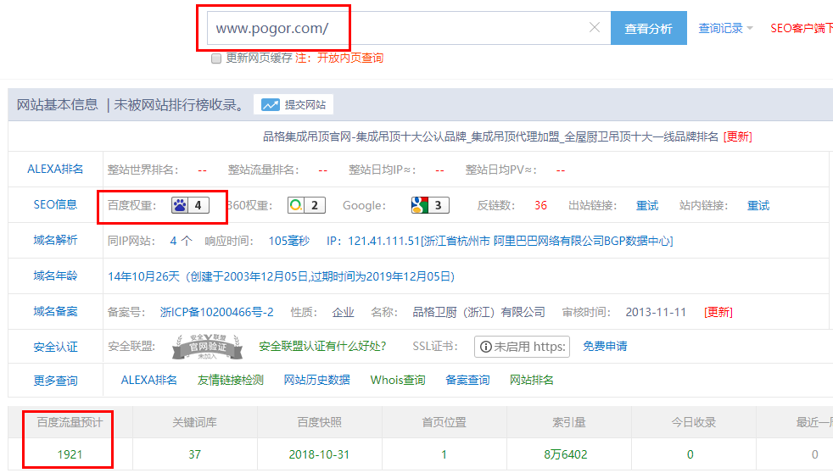Open the 友情链接检测 link
The width and height of the screenshot is (833, 473).
[230, 380]
